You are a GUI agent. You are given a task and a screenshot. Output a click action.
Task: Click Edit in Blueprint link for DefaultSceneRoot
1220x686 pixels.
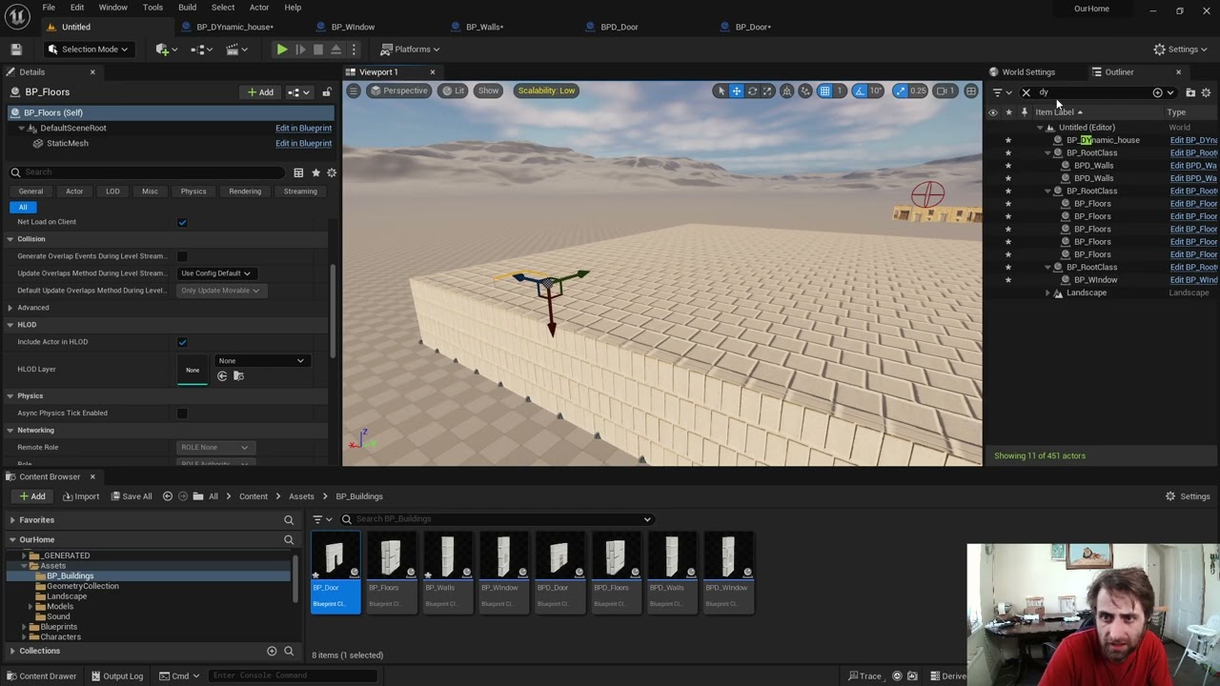tap(303, 128)
